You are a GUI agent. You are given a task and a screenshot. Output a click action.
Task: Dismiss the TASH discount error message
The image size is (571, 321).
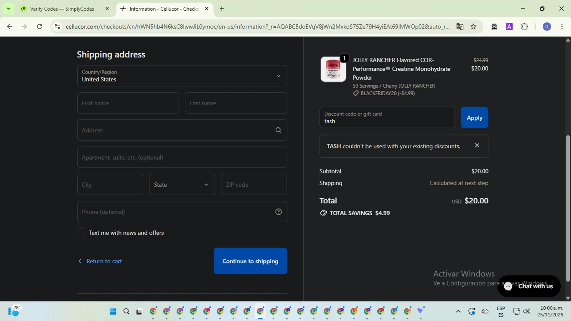[477, 145]
